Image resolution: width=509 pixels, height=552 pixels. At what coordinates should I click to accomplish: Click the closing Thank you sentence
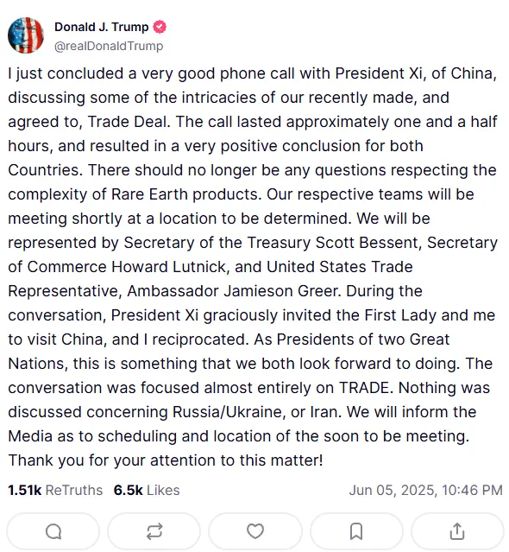pyautogui.click(x=166, y=460)
